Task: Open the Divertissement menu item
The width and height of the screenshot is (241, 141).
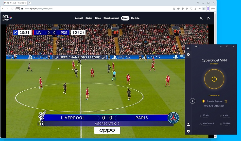Action: 111,18
